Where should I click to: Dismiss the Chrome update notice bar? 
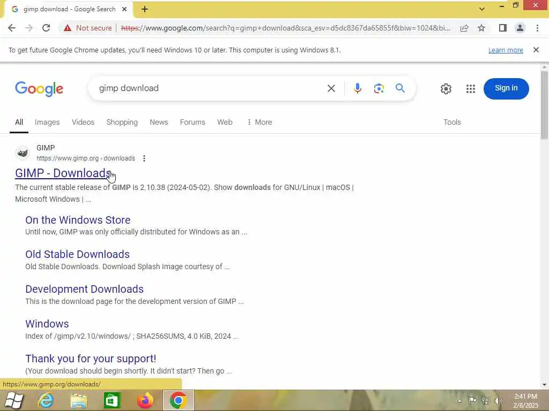536,50
